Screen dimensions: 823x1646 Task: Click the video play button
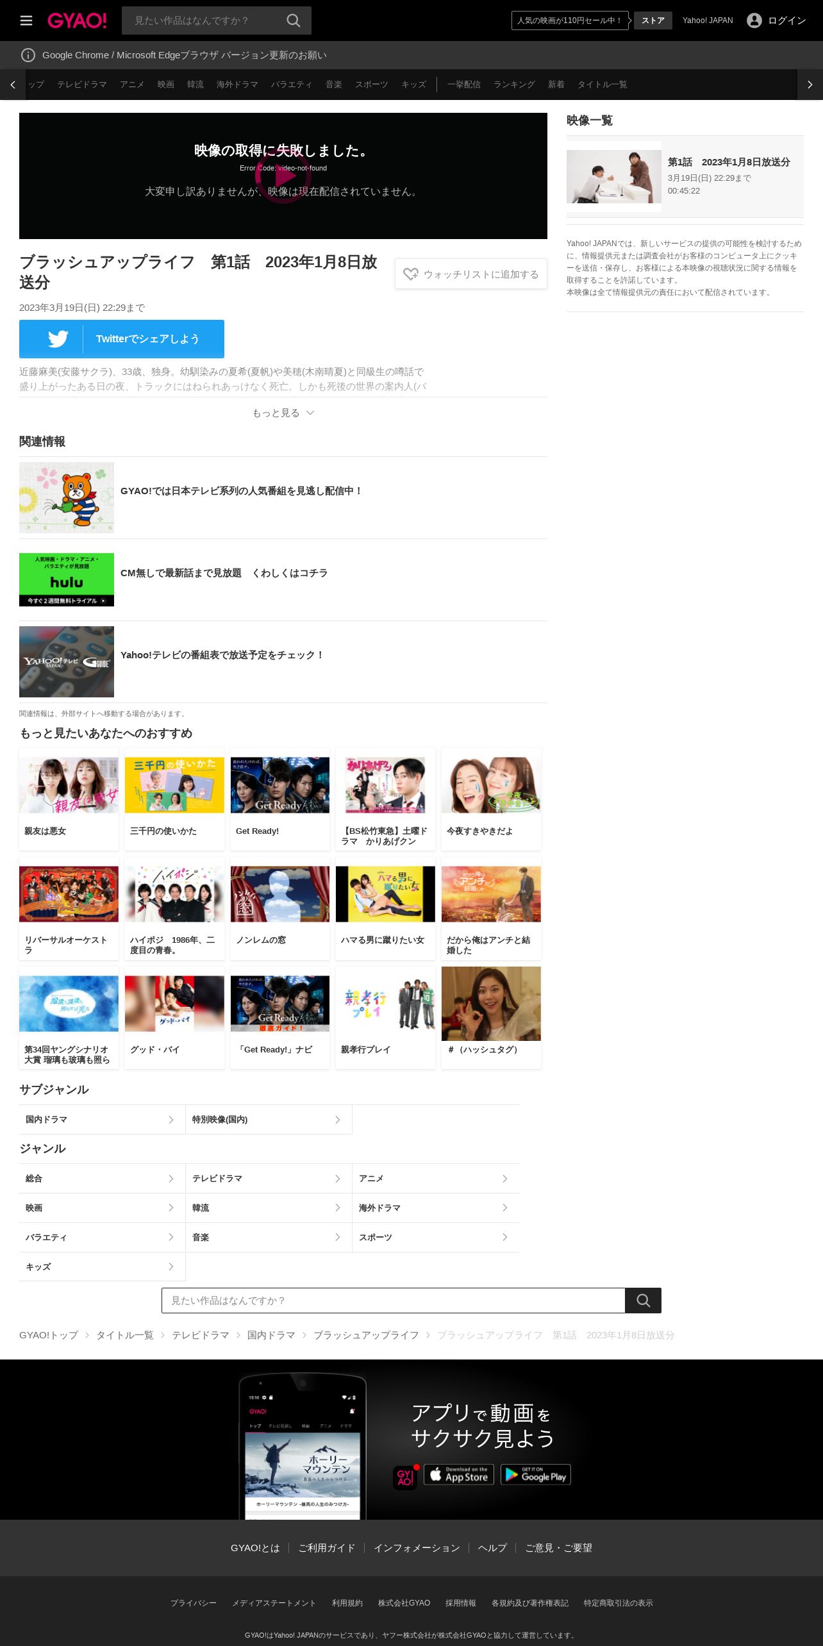[x=283, y=176]
